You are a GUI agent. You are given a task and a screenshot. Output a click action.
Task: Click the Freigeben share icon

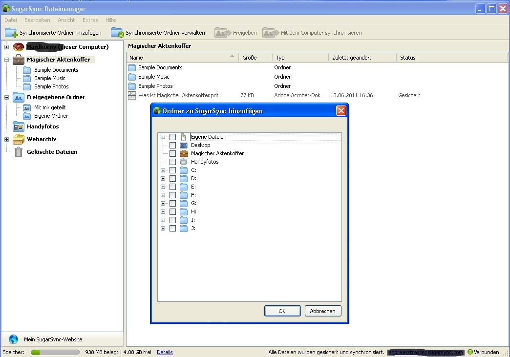pos(223,33)
